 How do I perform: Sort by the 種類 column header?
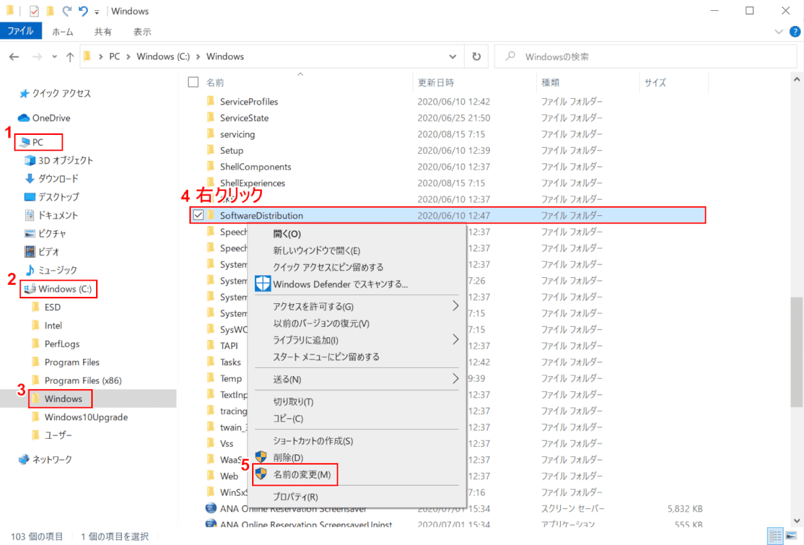pyautogui.click(x=550, y=82)
